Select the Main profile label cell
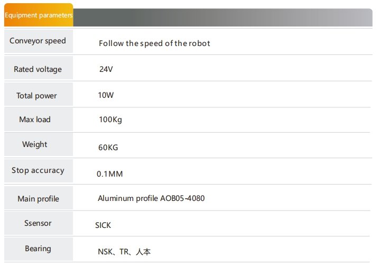This screenshot has width=377, height=266. [x=39, y=198]
